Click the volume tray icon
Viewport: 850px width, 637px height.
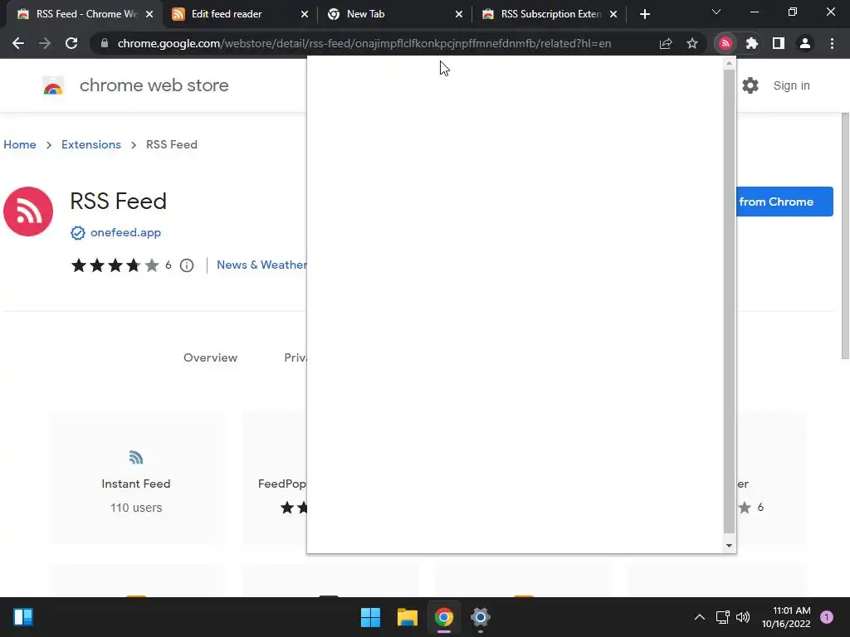743,617
